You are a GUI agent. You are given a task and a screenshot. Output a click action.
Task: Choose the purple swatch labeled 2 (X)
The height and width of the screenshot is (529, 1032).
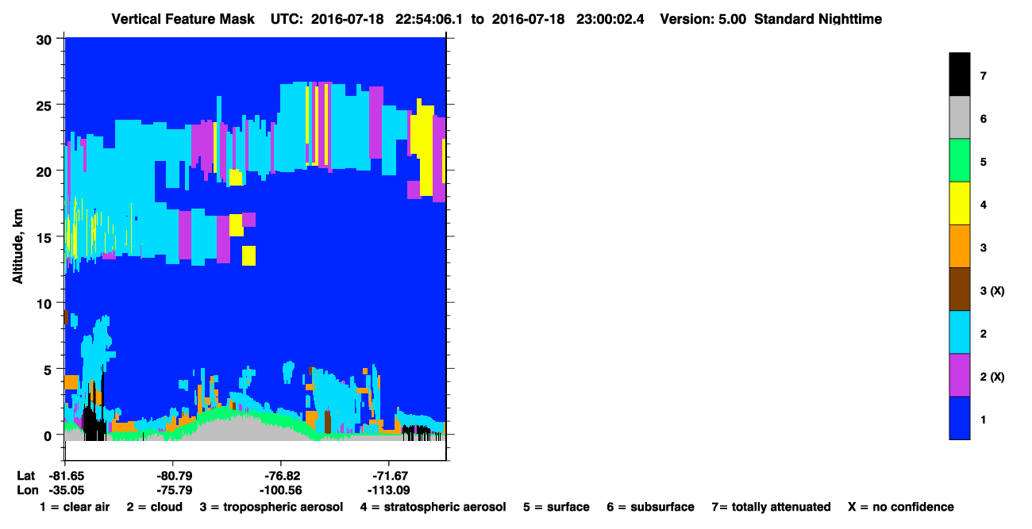point(960,374)
